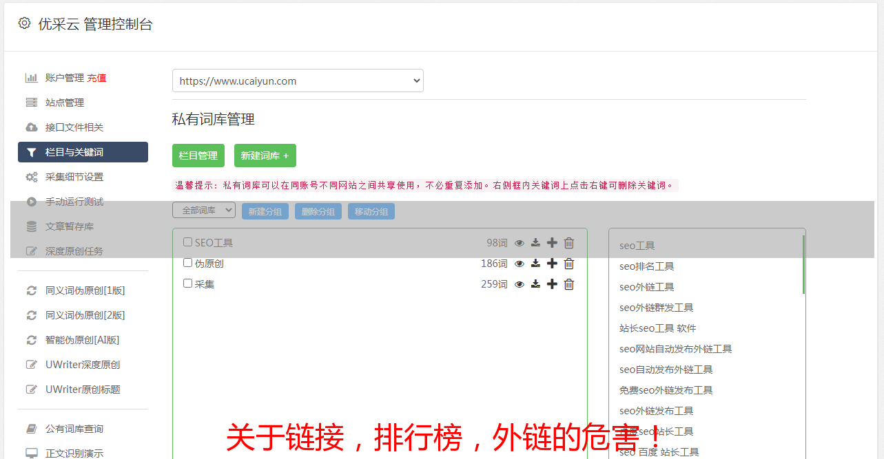The width and height of the screenshot is (884, 459).
Task: Click the edit icon for UWriter原创标题
Action: coord(32,389)
